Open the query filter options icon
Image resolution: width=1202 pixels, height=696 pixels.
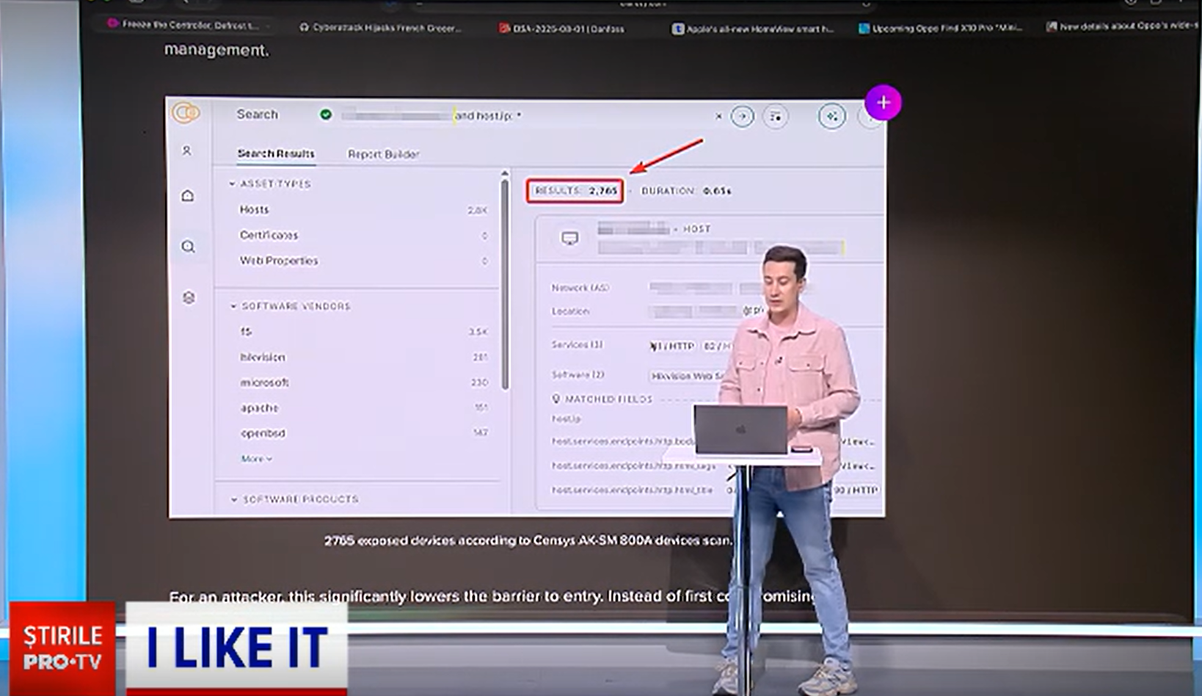(776, 116)
